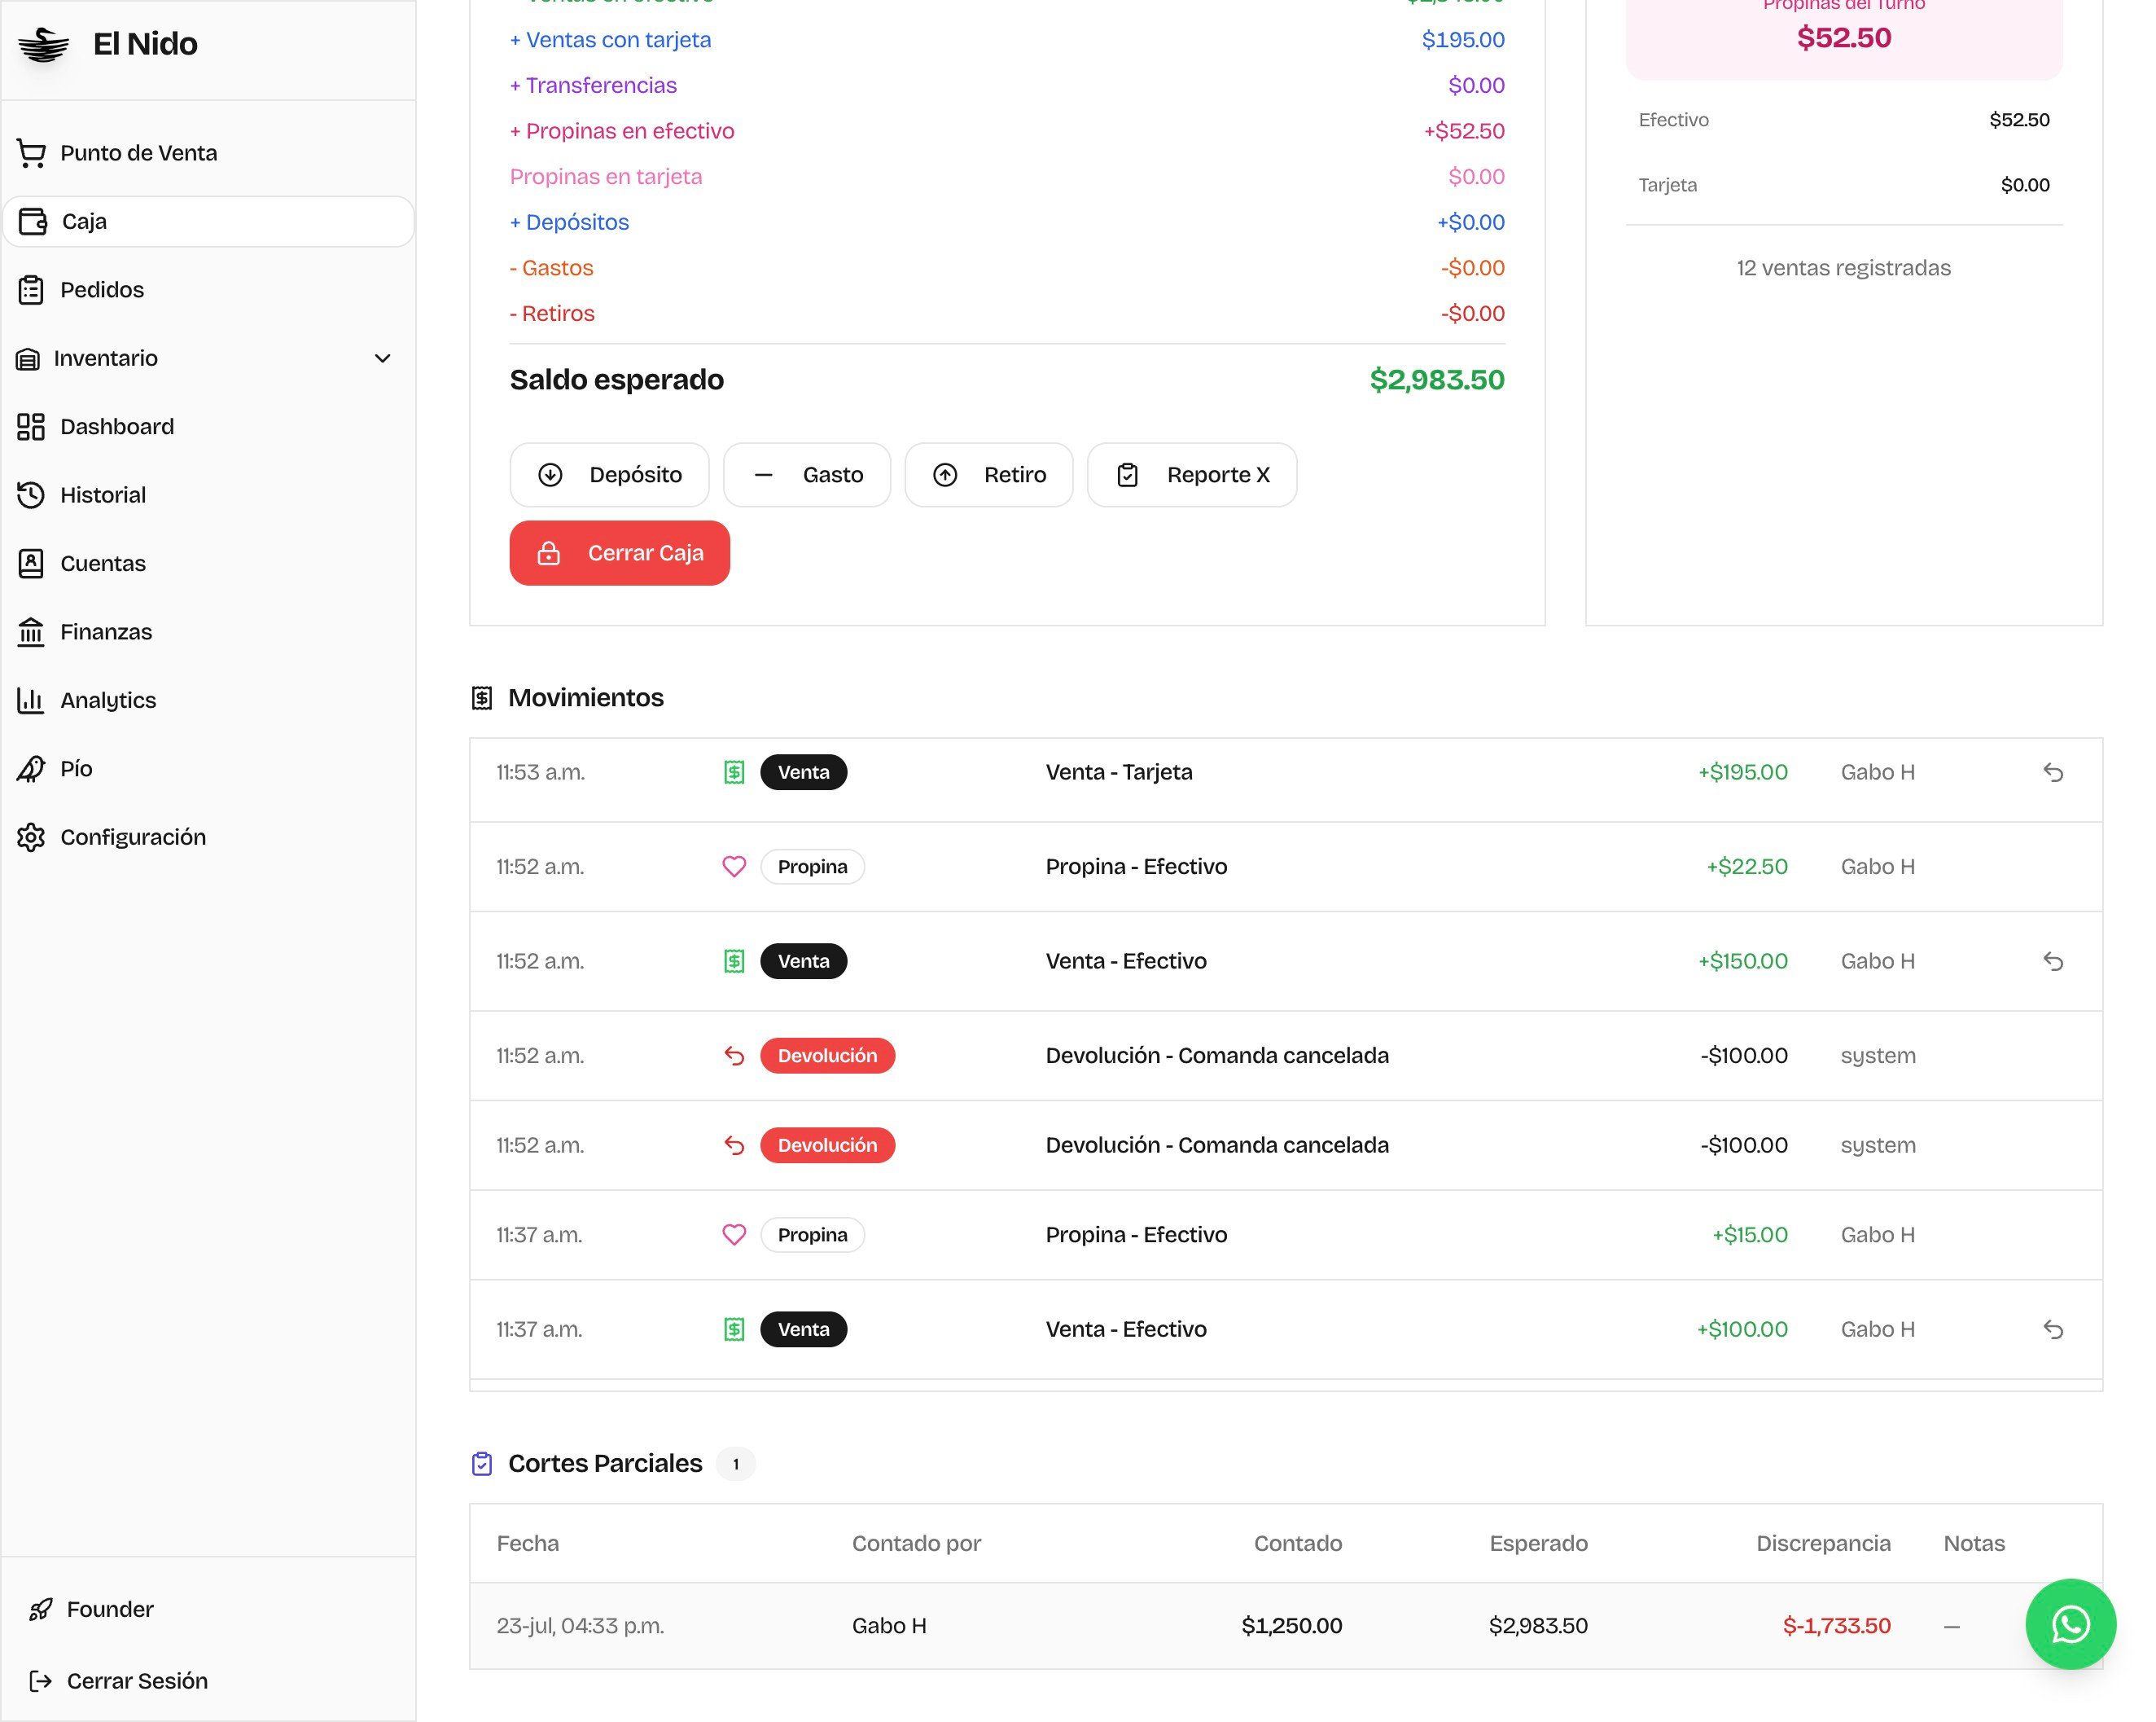Click heart icon of $22.50 Propina
Image resolution: width=2156 pixels, height=1722 pixels.
(x=734, y=867)
